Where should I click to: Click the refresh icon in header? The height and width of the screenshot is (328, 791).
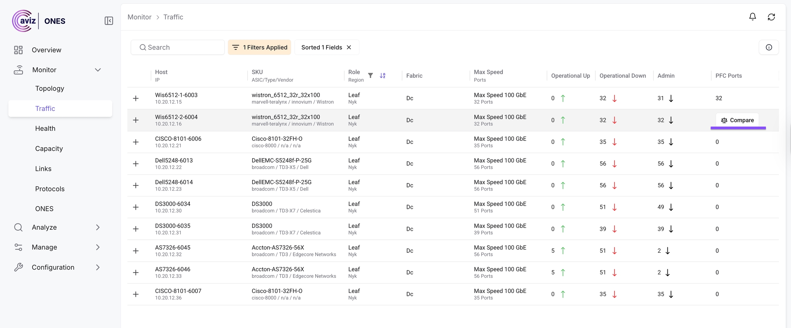[x=771, y=17]
